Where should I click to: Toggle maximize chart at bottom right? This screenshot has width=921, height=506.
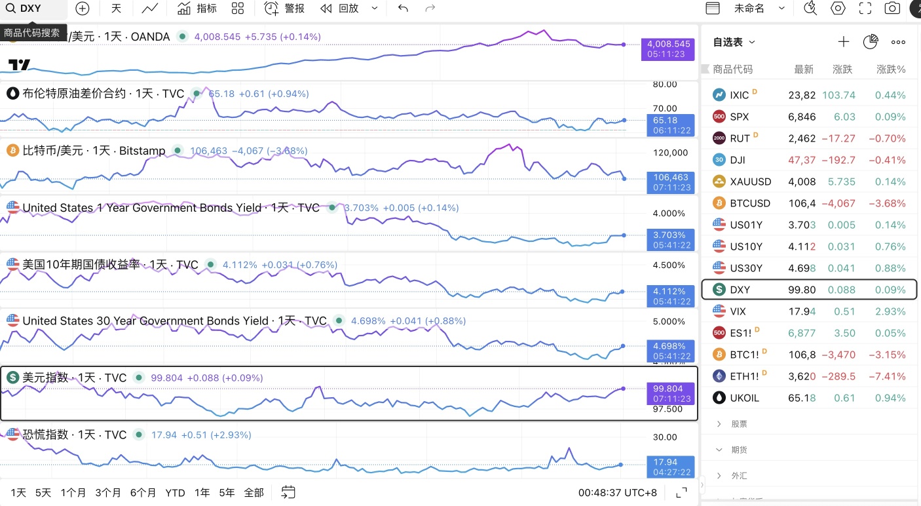pyautogui.click(x=681, y=492)
